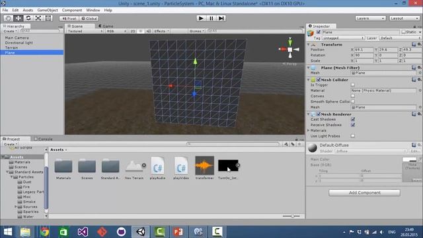Viewport: 423px width, 238px height.
Task: Open the Layout dropdown
Action: point(404,19)
